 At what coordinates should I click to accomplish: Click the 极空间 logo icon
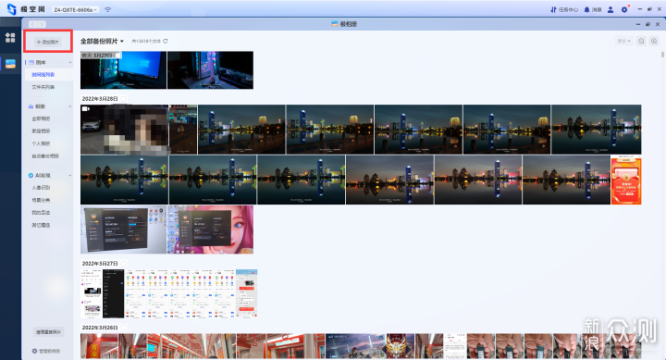[x=12, y=9]
